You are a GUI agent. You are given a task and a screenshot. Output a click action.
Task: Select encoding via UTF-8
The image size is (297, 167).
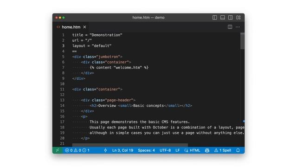165,150
